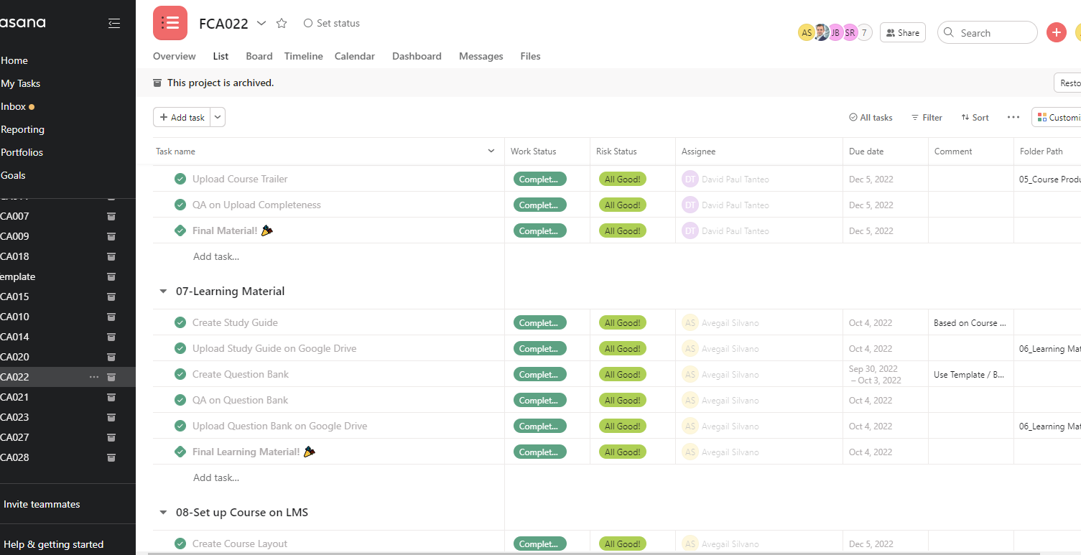The width and height of the screenshot is (1081, 555).
Task: Click the archive icon beside sidebar project CA007
Action: coord(111,216)
